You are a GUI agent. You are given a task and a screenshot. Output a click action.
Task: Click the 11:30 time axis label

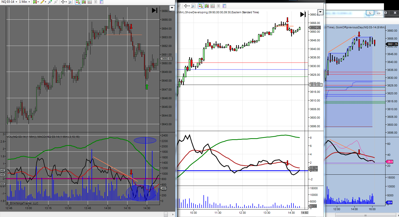click(218, 213)
